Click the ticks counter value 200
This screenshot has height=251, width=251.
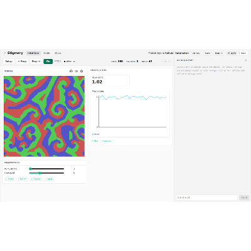click(x=120, y=61)
